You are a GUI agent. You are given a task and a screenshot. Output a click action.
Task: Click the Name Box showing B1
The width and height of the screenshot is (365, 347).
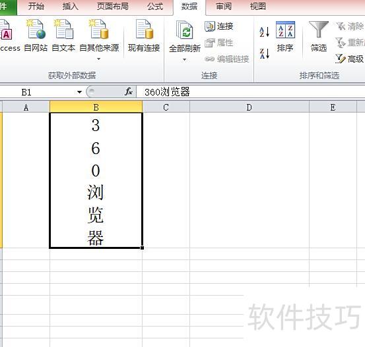pyautogui.click(x=37, y=92)
